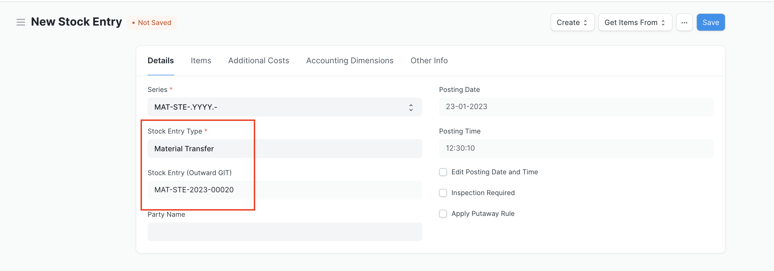Check the Inspection Required box
This screenshot has height=271, width=774.
[x=443, y=193]
